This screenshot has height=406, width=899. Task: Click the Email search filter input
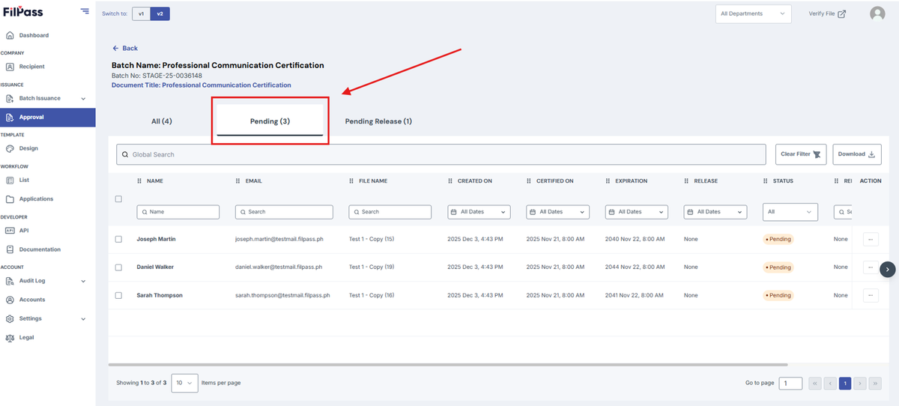pos(284,212)
